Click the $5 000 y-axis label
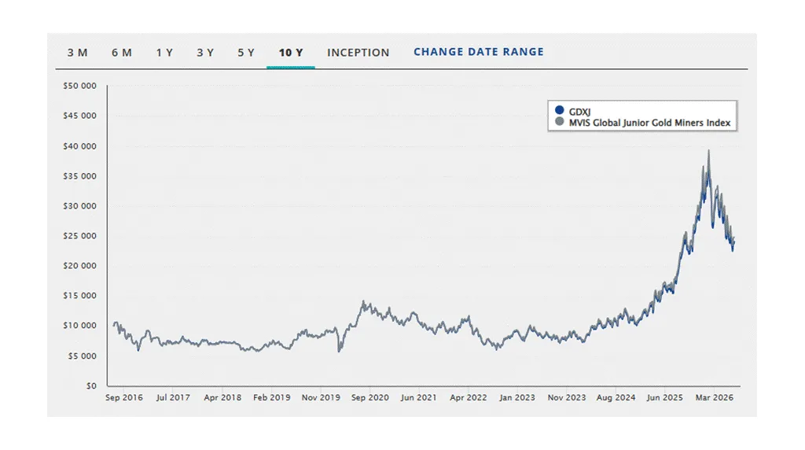The width and height of the screenshot is (805, 450). tap(82, 356)
